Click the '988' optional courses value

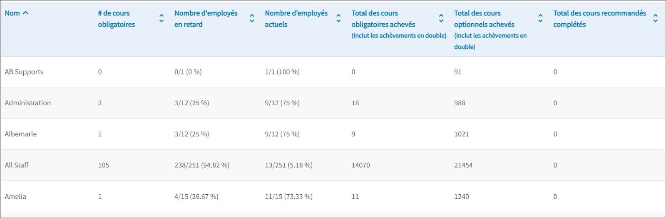[460, 103]
